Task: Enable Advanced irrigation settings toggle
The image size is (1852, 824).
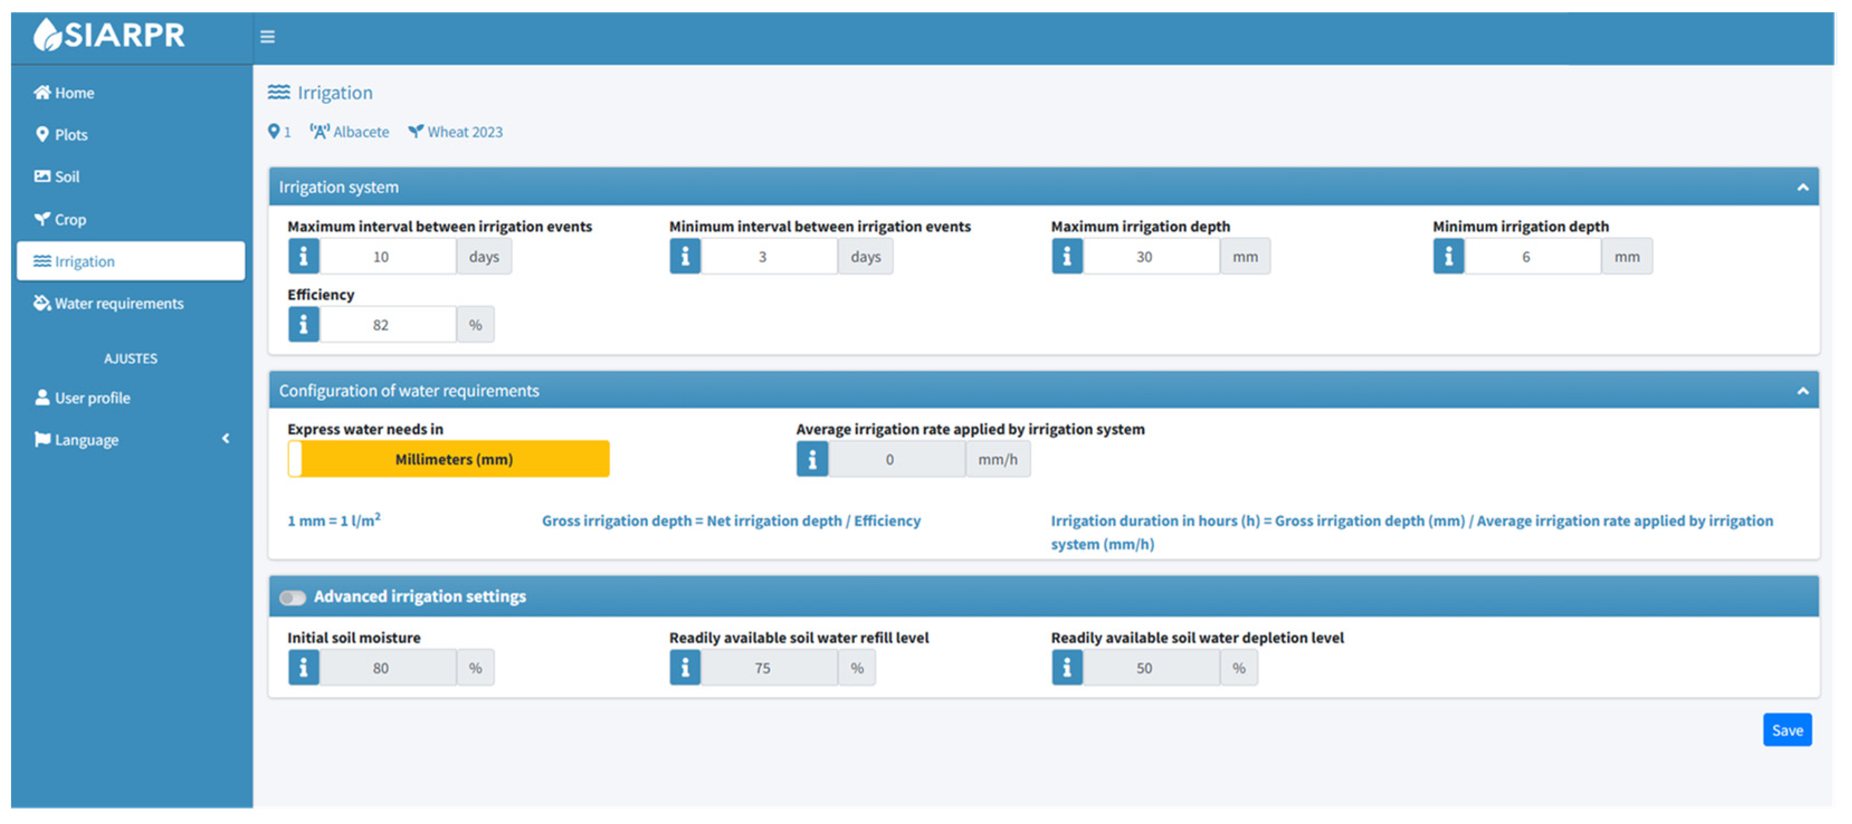Action: click(293, 598)
